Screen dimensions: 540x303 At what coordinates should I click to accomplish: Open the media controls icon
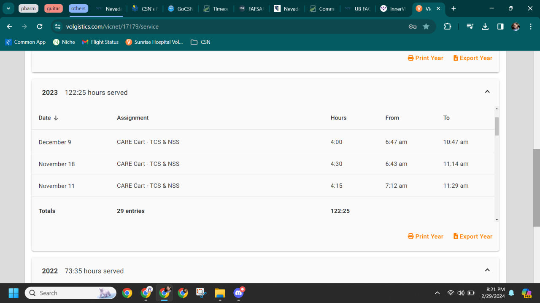pos(470,27)
